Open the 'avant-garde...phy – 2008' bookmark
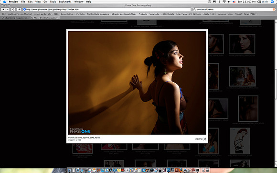 point(46,14)
